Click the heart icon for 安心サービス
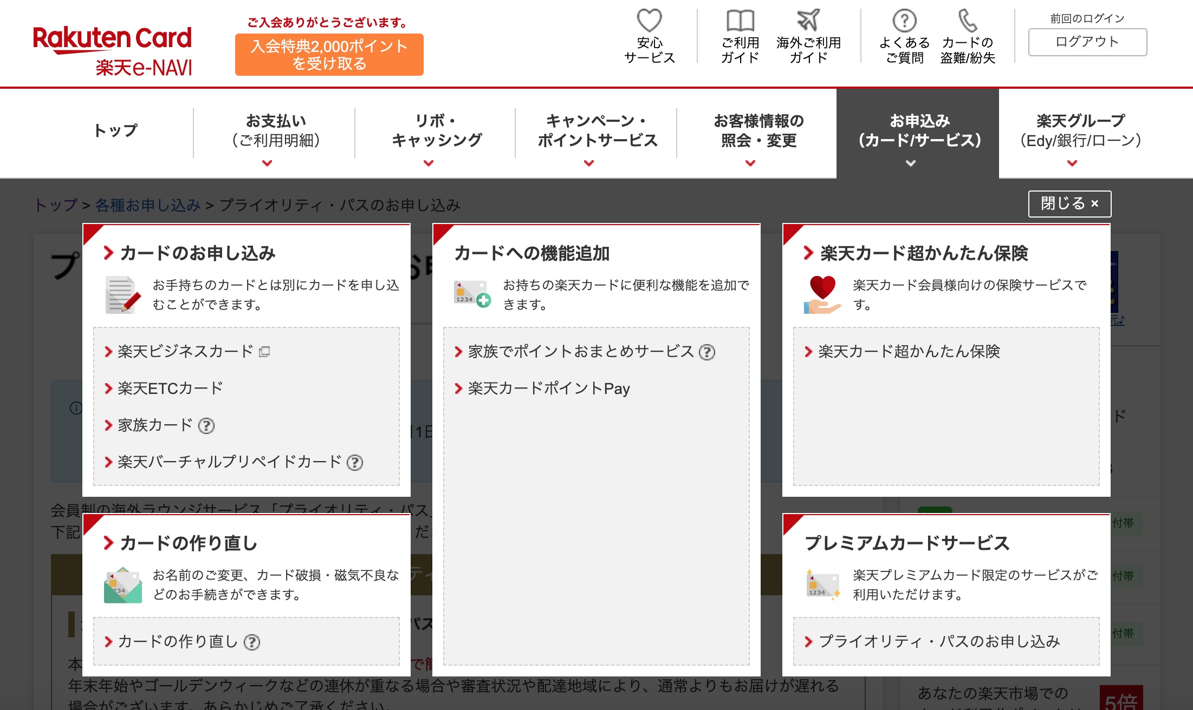1193x710 pixels. pyautogui.click(x=649, y=21)
